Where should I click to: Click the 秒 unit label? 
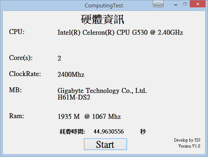click(143, 132)
